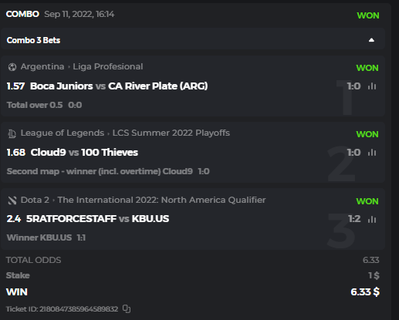Select Boca Juniors vs CA River Plate match
This screenshot has width=399, height=320.
click(119, 86)
